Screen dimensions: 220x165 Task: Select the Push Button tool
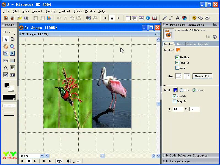pos(12,61)
